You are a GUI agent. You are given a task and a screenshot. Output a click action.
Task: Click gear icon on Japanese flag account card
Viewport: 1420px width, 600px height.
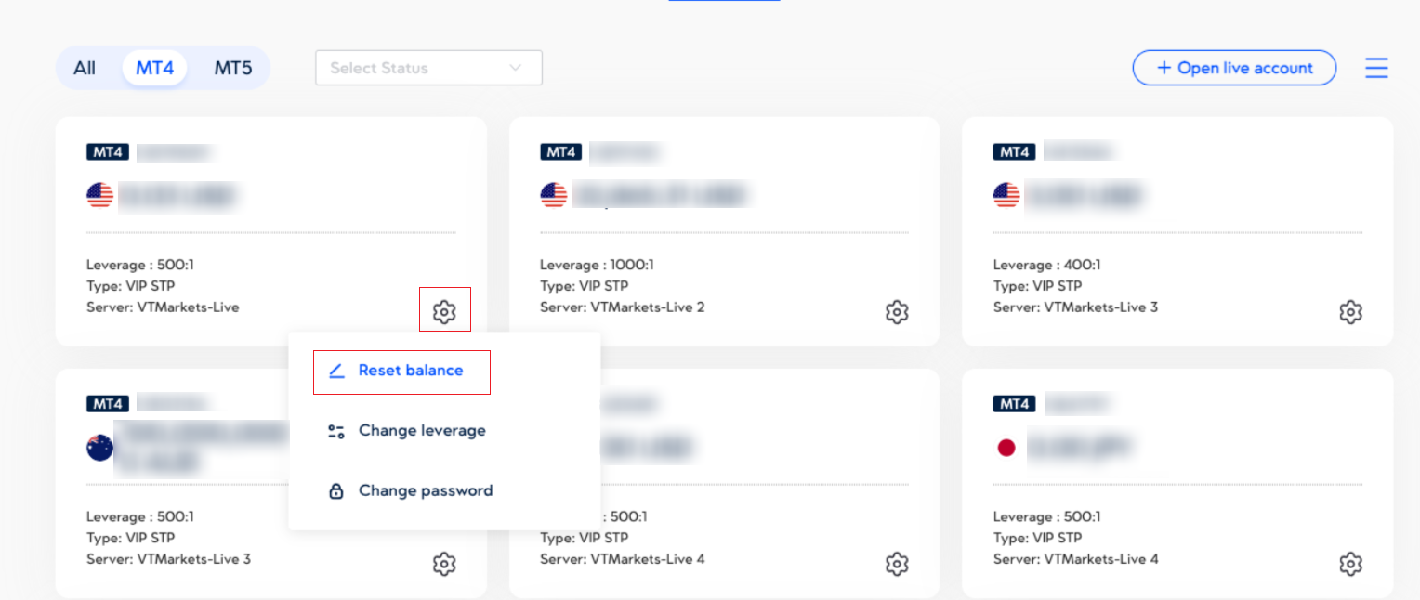pyautogui.click(x=1350, y=564)
